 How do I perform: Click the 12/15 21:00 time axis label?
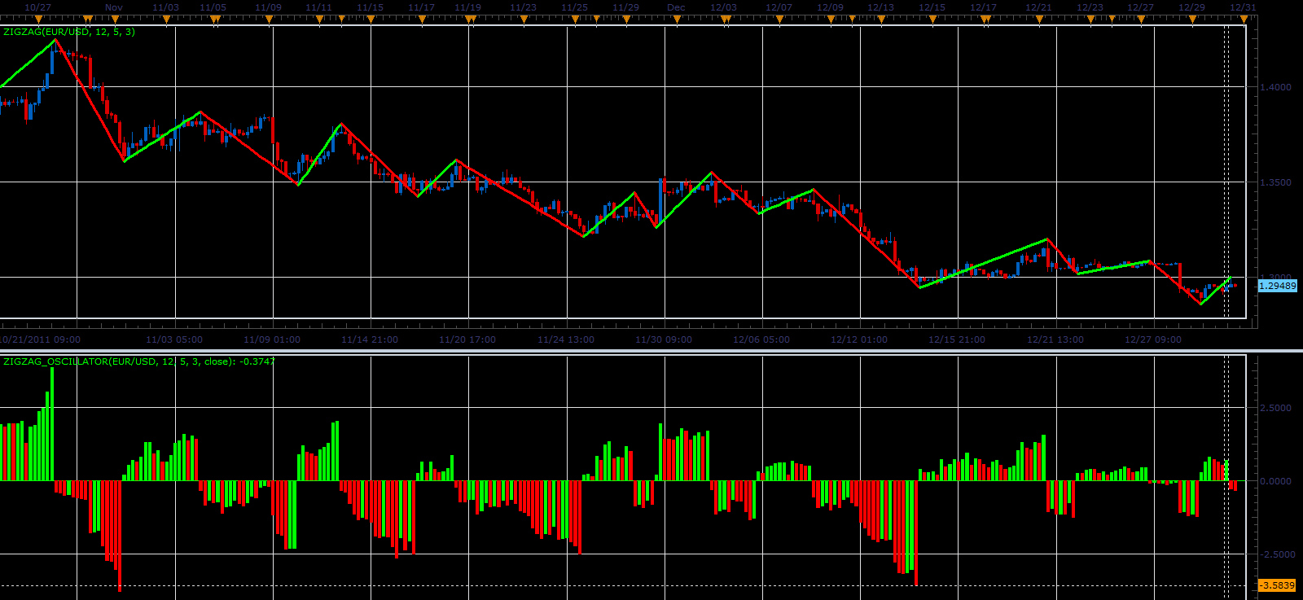click(956, 339)
